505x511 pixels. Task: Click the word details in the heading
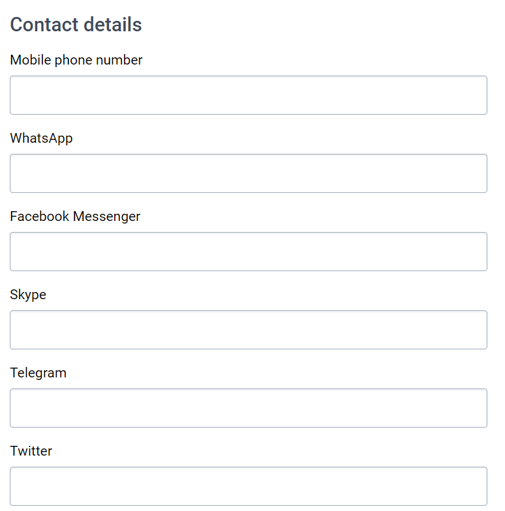112,25
